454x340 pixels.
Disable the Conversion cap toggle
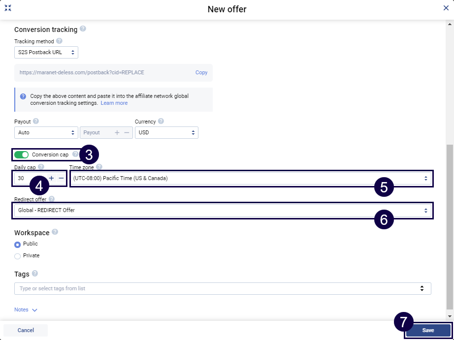tap(22, 155)
